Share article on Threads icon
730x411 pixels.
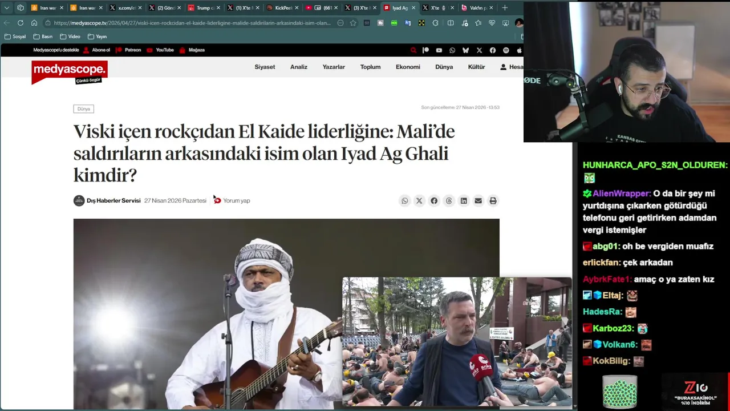click(449, 201)
